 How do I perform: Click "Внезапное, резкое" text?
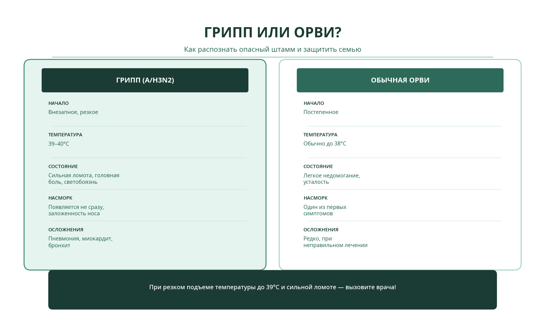click(x=73, y=112)
